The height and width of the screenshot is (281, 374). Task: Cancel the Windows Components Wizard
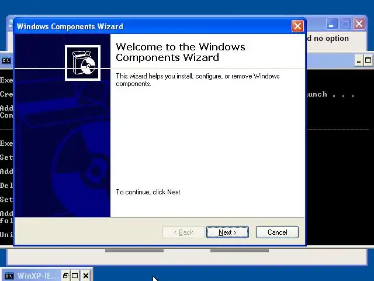(x=277, y=232)
